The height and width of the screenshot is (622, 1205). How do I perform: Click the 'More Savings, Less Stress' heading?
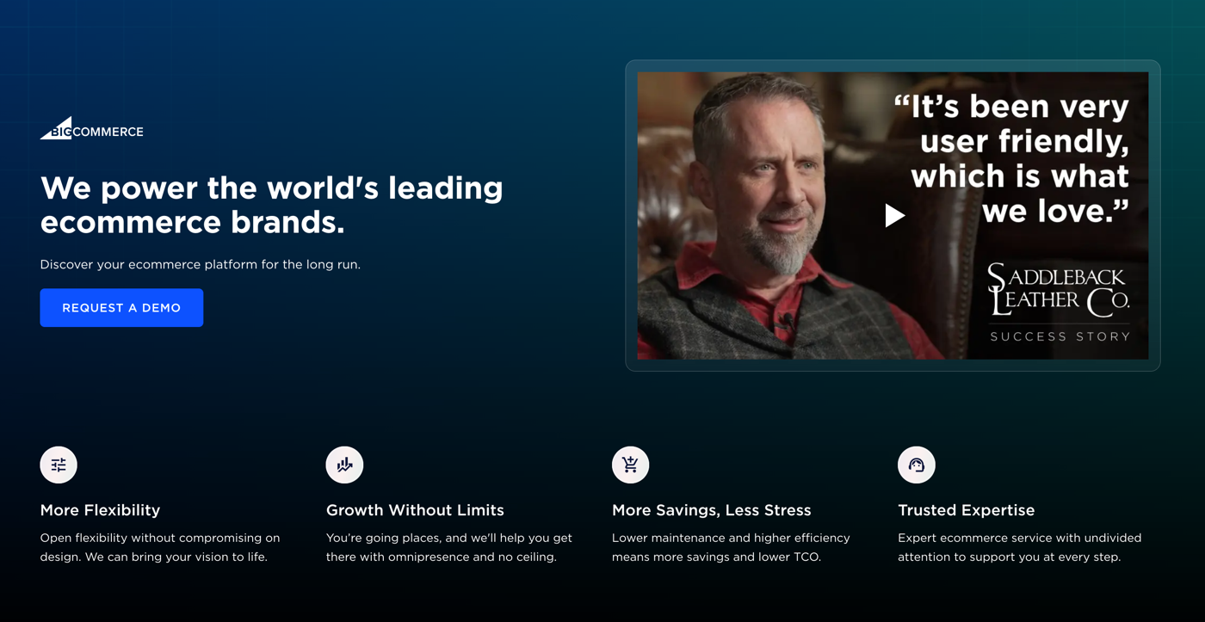[x=712, y=510]
